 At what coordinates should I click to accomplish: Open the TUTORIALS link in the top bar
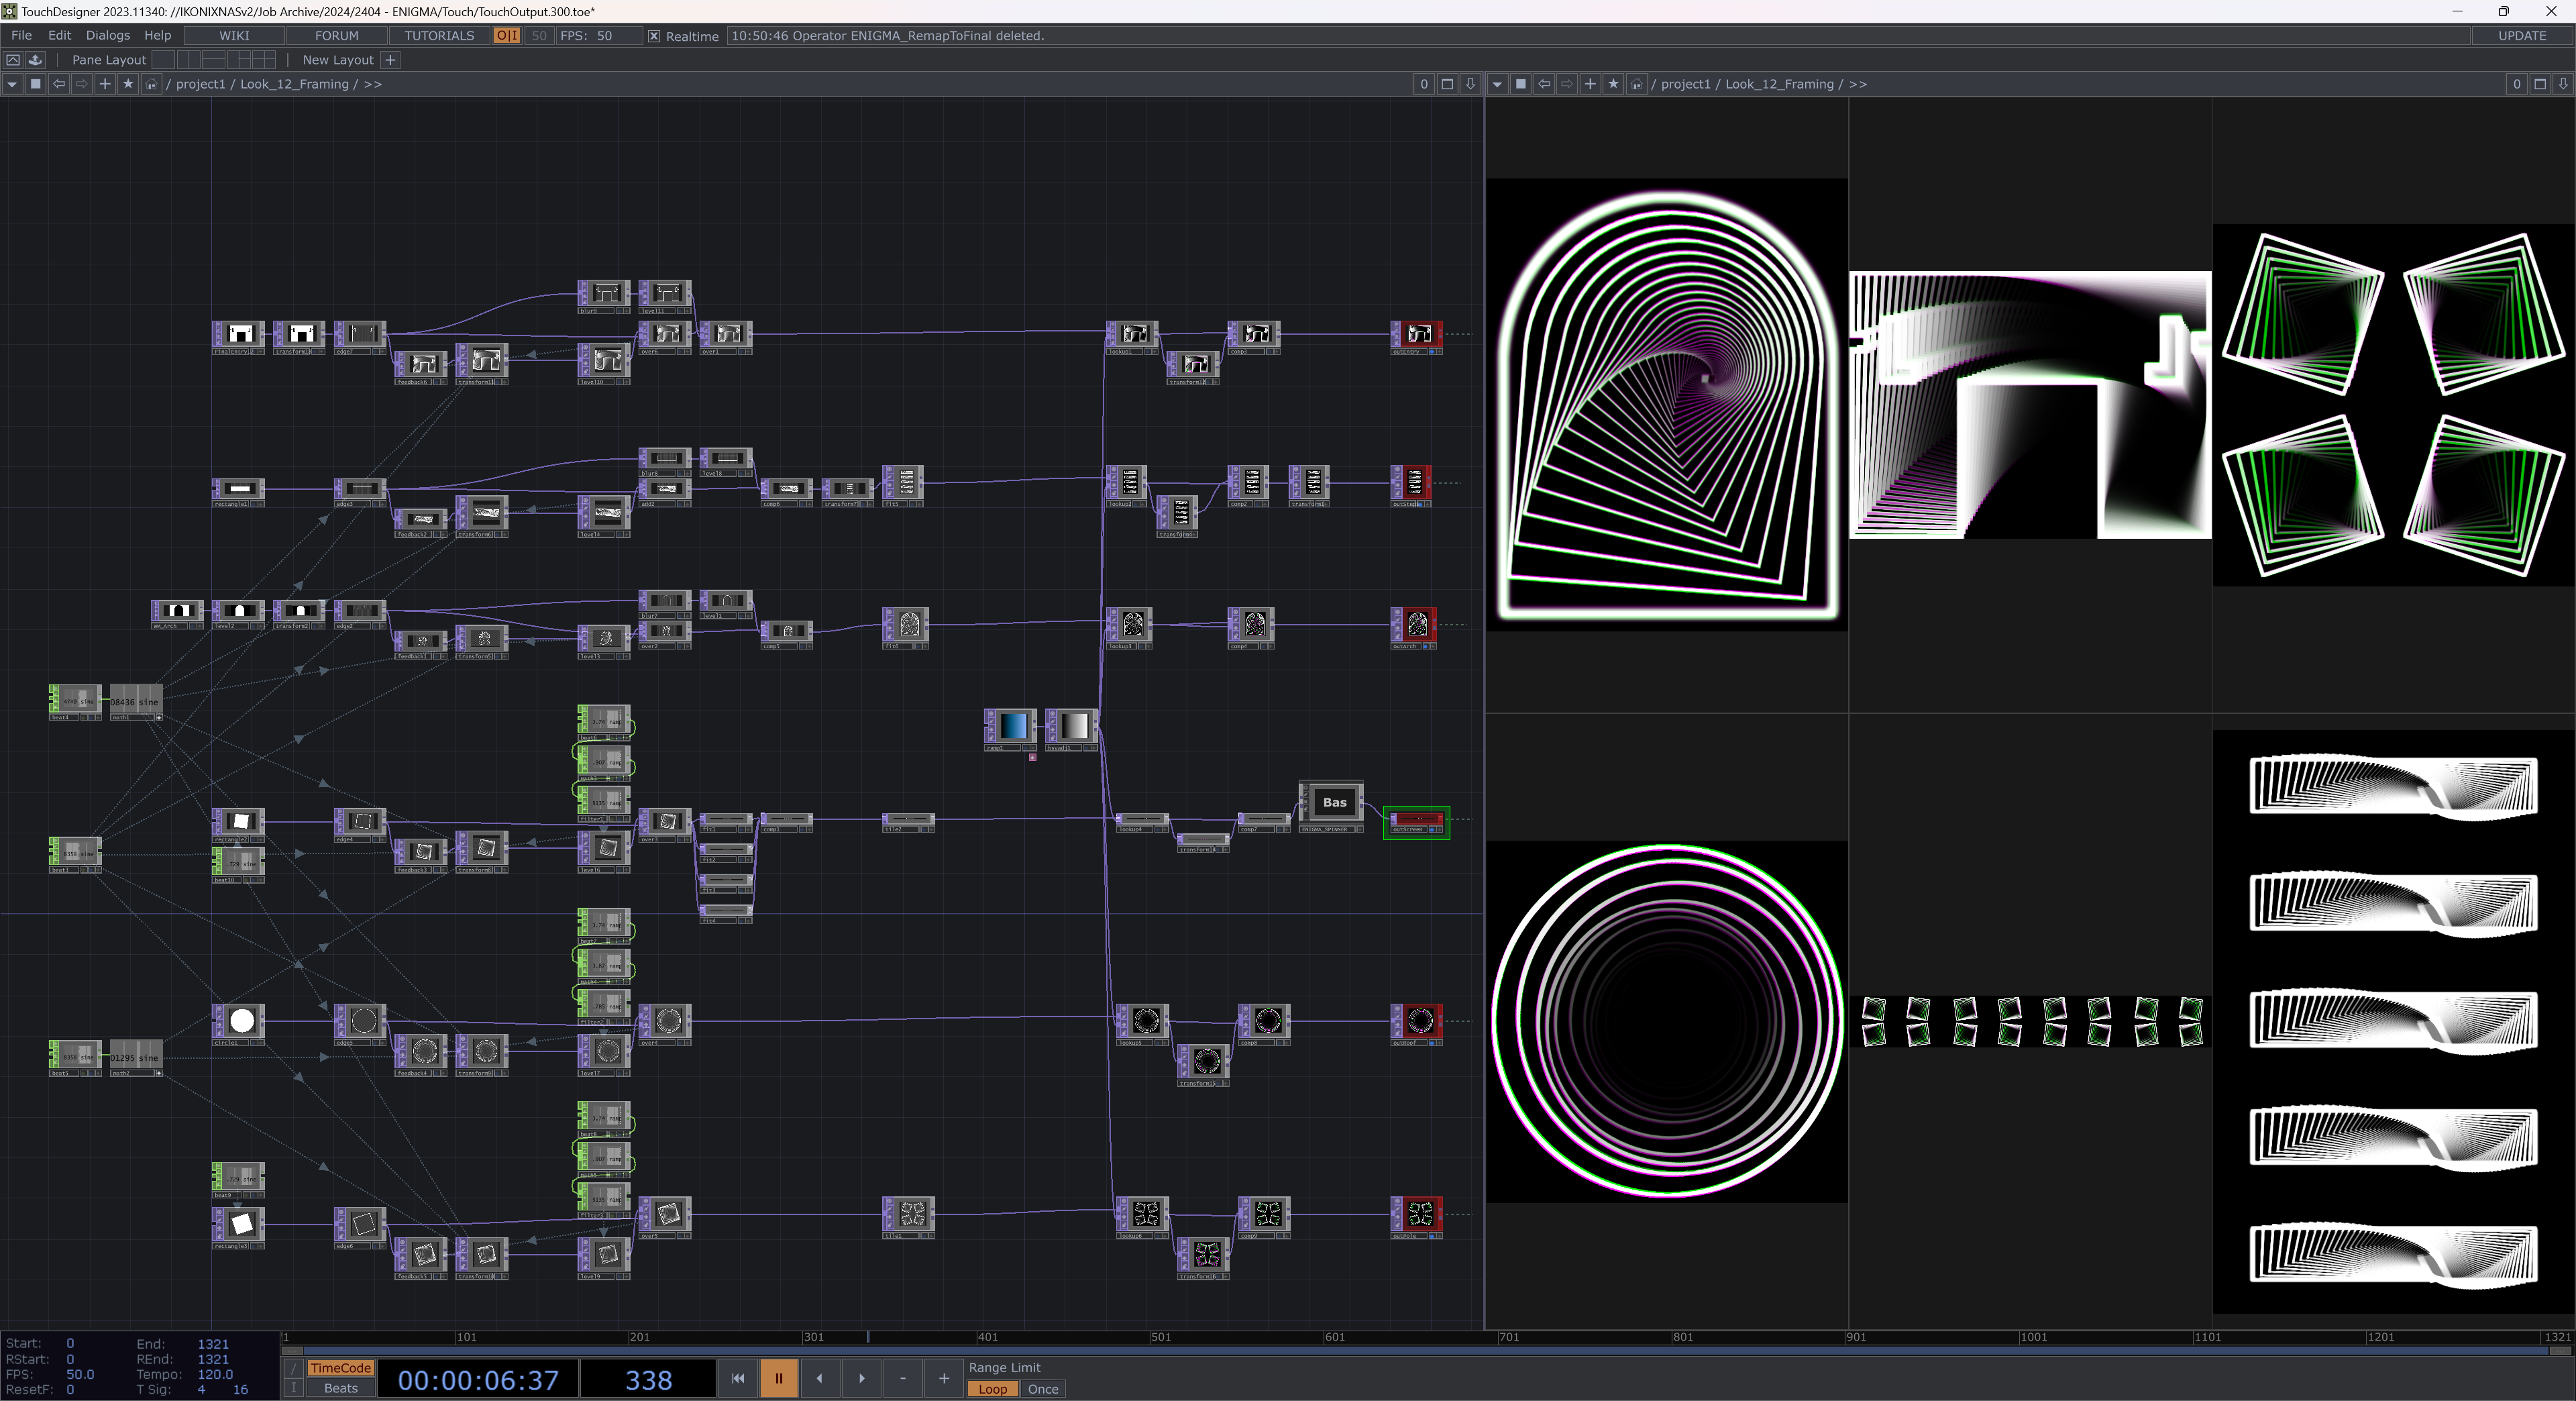(x=438, y=35)
